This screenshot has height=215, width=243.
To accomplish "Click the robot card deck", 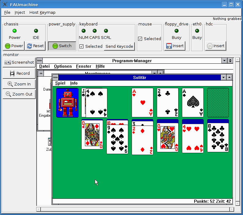I will click(x=67, y=103).
